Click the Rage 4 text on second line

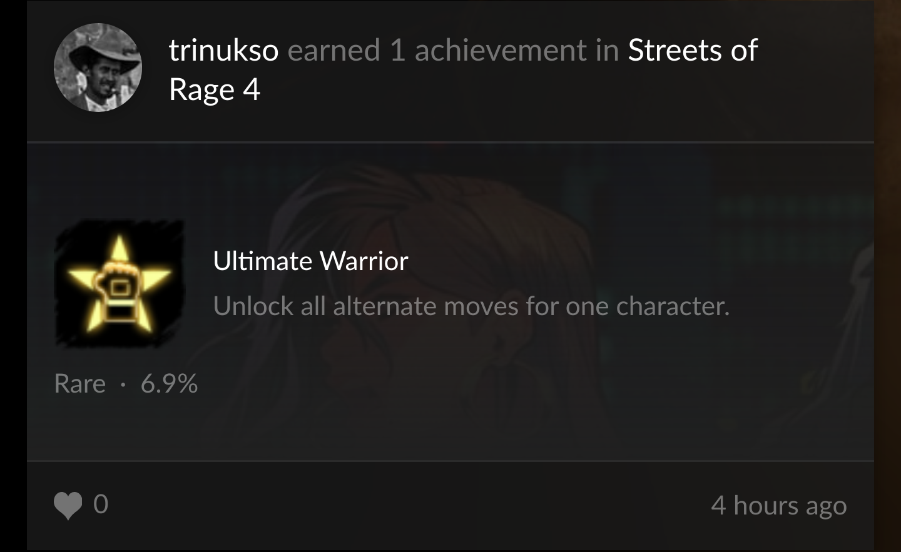pyautogui.click(x=214, y=89)
